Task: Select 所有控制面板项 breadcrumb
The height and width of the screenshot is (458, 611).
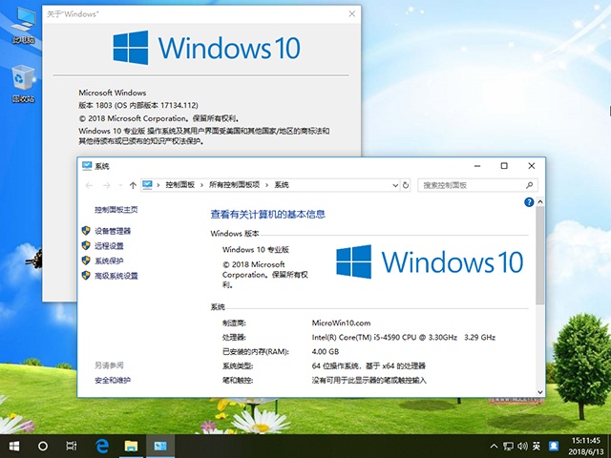Action: pyautogui.click(x=235, y=185)
